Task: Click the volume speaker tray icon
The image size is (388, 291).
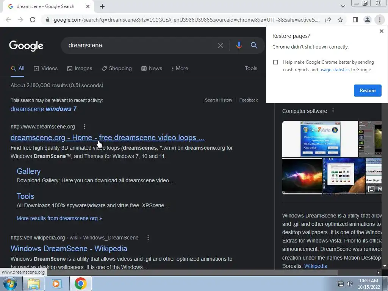Action: (x=350, y=284)
